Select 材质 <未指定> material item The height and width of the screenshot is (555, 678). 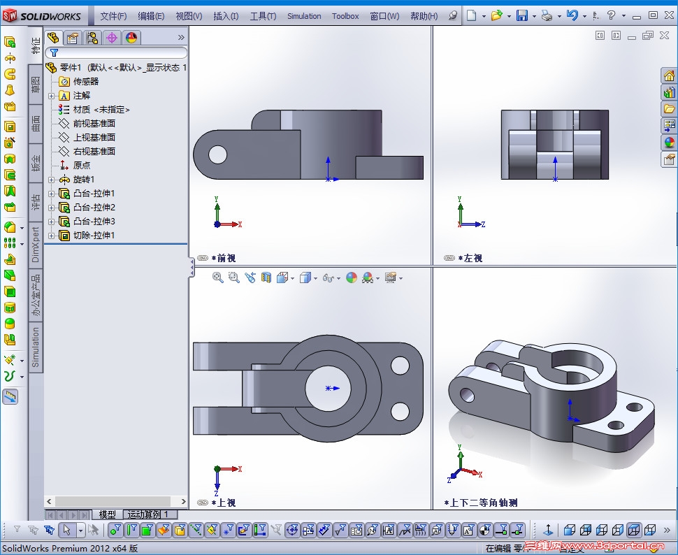point(101,110)
